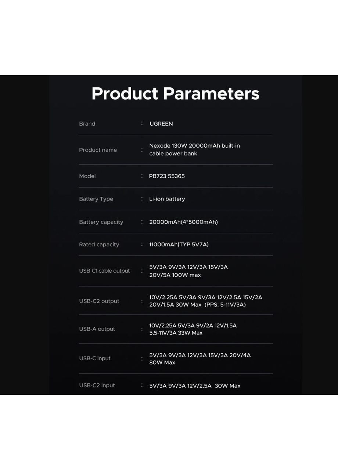Click the USB-C1 cable output label
The image size is (338, 470).
104,271
